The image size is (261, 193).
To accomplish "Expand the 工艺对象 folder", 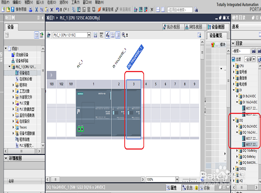I will pos(13,91).
